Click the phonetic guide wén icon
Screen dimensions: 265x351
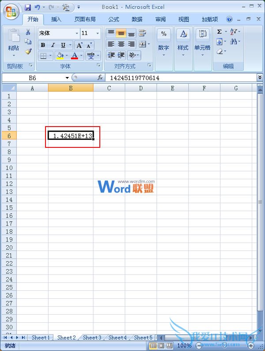(91, 55)
